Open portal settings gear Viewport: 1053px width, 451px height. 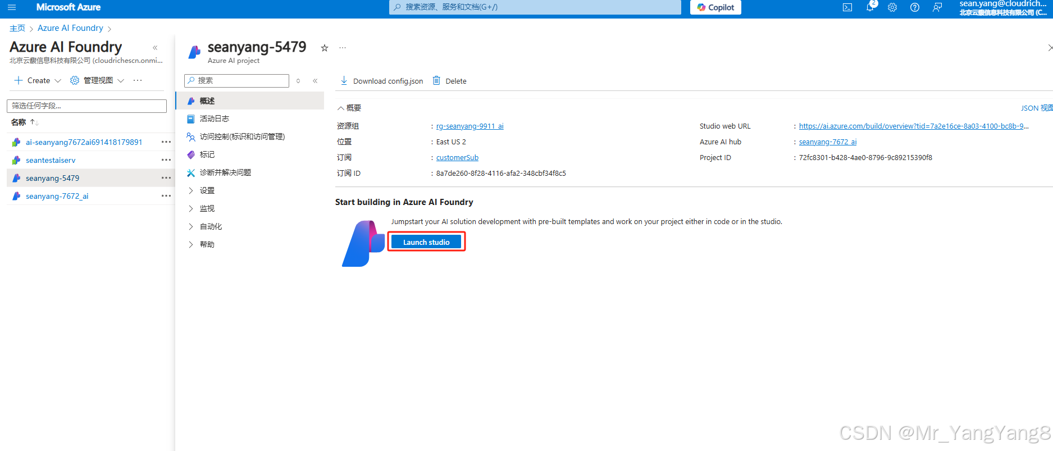coord(892,7)
